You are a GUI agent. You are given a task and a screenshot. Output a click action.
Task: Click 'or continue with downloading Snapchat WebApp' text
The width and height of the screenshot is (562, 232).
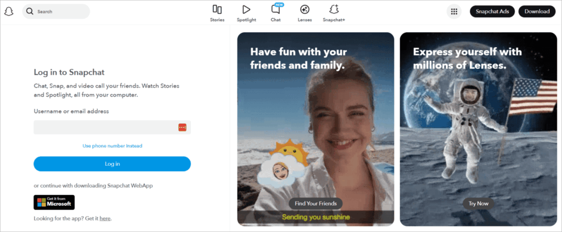point(93,185)
